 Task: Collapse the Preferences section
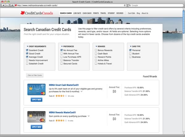[62, 46]
